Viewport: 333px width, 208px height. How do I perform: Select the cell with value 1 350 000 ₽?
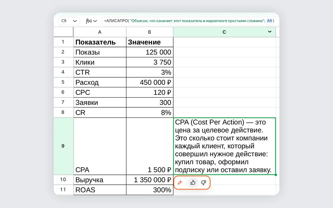click(x=150, y=180)
